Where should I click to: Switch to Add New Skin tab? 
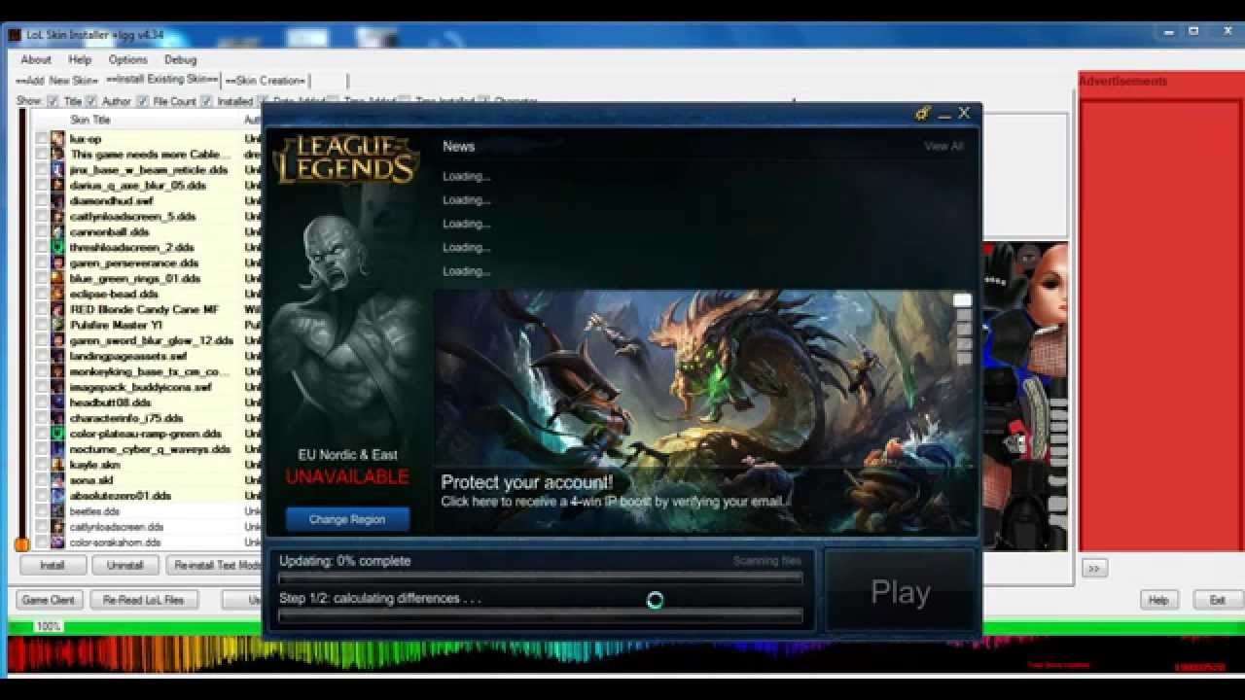pyautogui.click(x=57, y=81)
